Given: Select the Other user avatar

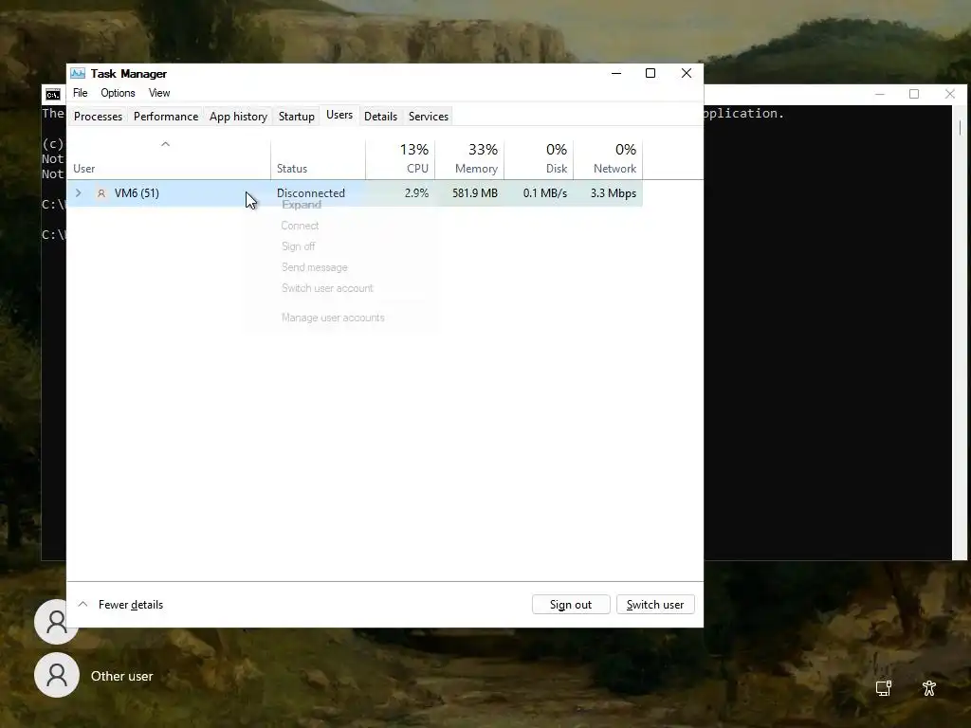Looking at the screenshot, I should pos(56,675).
